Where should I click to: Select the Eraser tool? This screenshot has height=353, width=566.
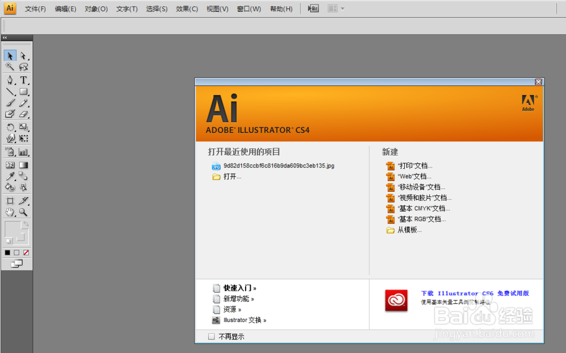point(23,114)
